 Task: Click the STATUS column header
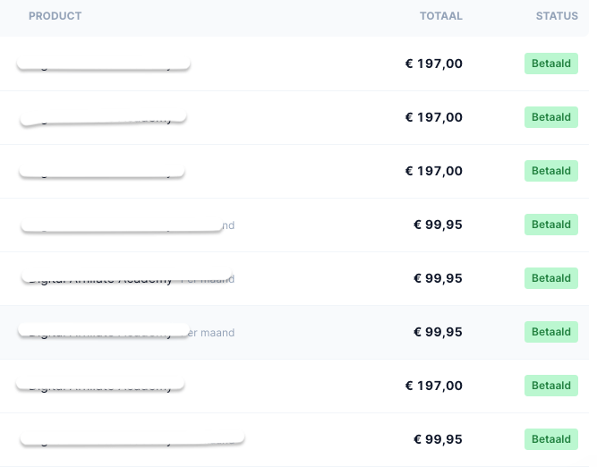(x=557, y=16)
